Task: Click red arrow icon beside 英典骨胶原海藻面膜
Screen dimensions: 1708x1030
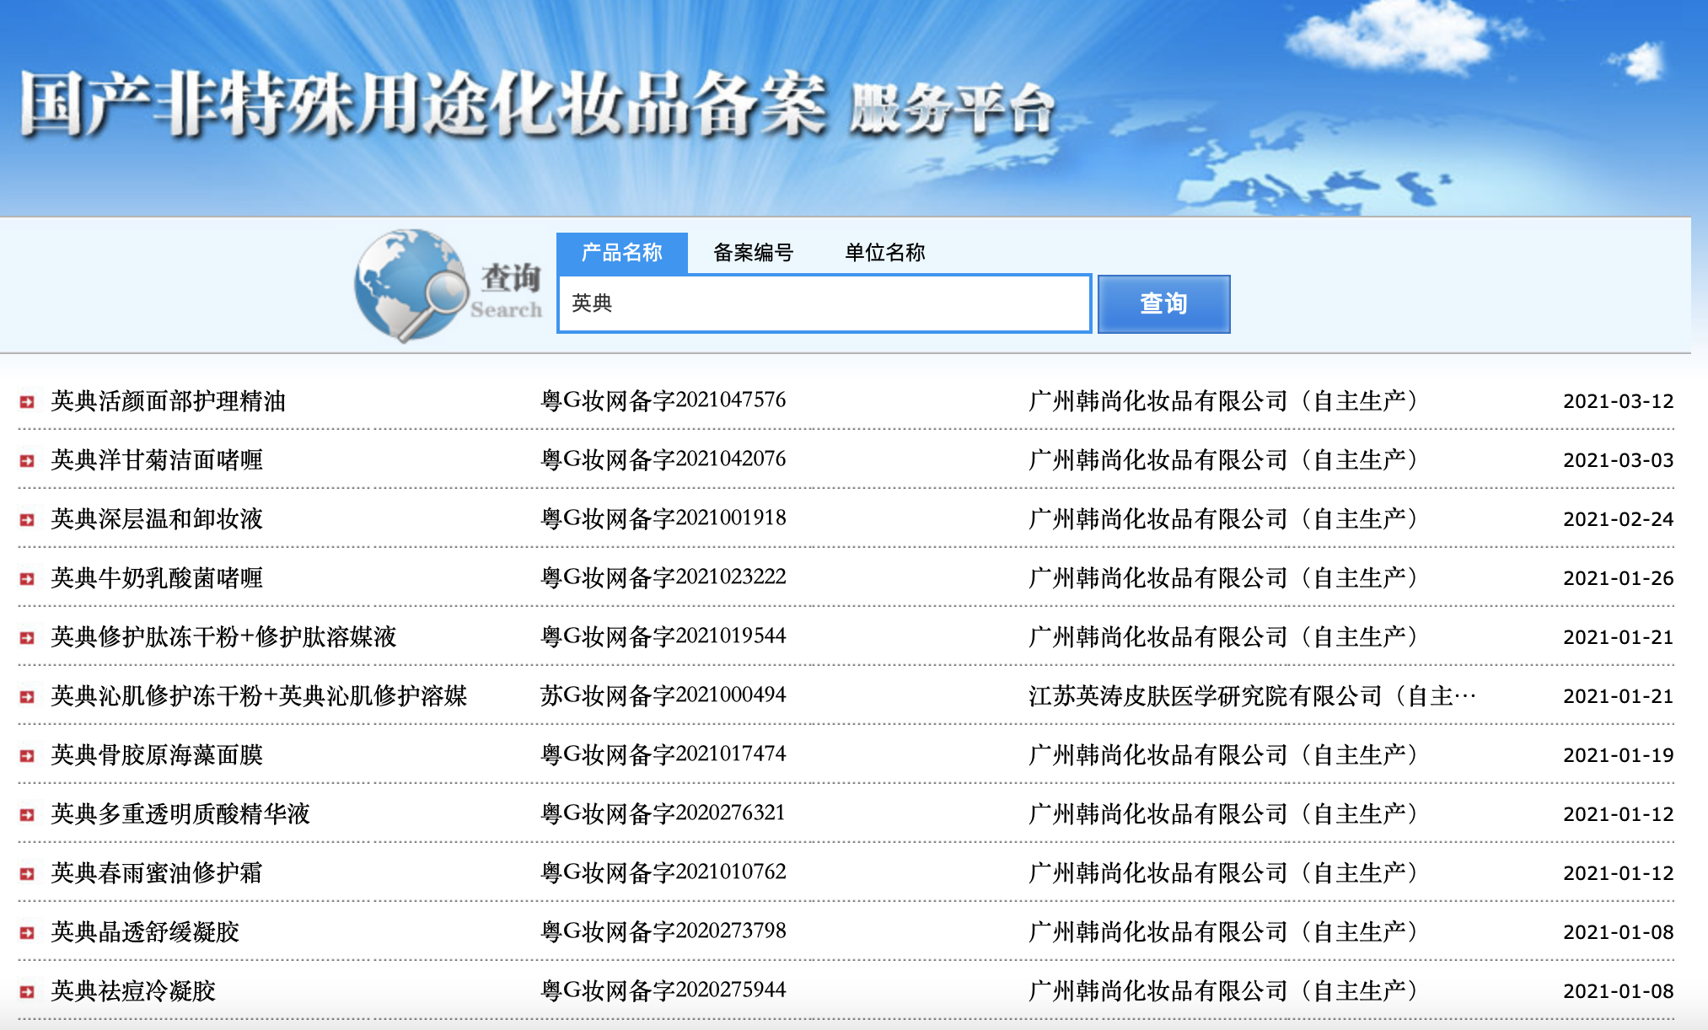Action: pyautogui.click(x=27, y=756)
